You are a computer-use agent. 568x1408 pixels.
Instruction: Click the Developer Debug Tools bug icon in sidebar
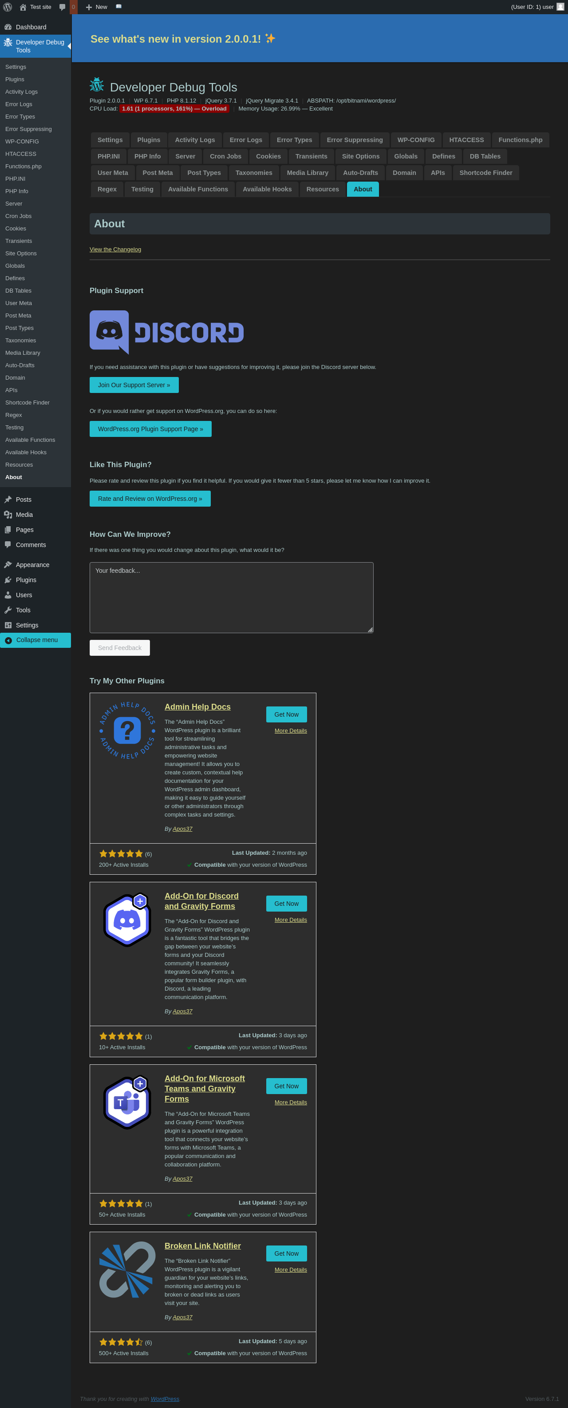pyautogui.click(x=8, y=42)
